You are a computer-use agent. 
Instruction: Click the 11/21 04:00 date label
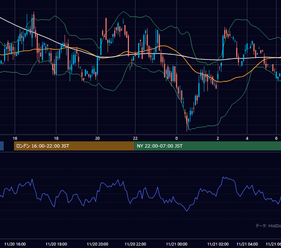[247, 244]
